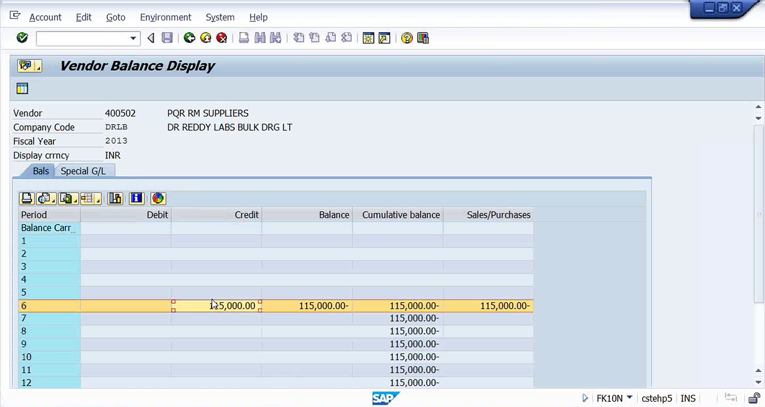
Task: Open the Account menu
Action: click(45, 17)
